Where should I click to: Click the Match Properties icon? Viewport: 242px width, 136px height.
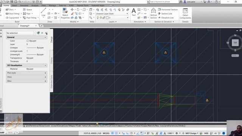pos(65,14)
